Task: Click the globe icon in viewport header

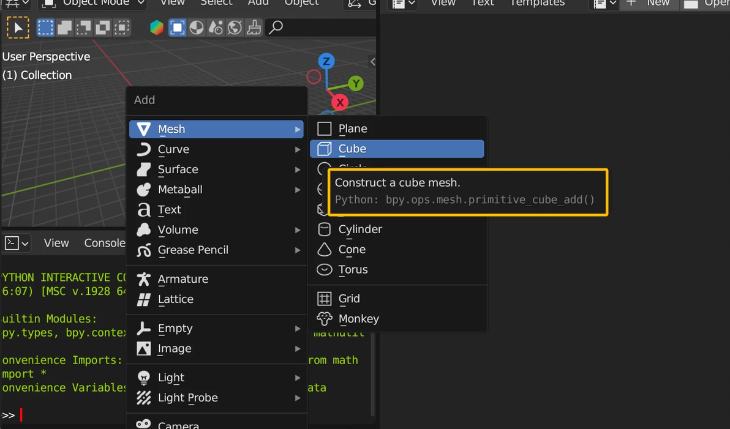Action: point(235,28)
